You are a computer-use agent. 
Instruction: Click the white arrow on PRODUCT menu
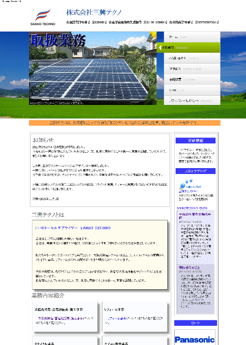tap(160, 47)
